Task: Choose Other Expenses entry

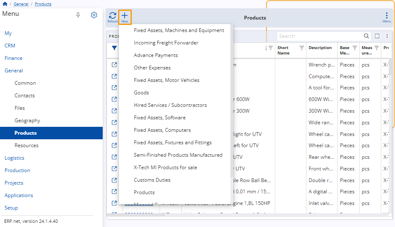Action: (152, 68)
